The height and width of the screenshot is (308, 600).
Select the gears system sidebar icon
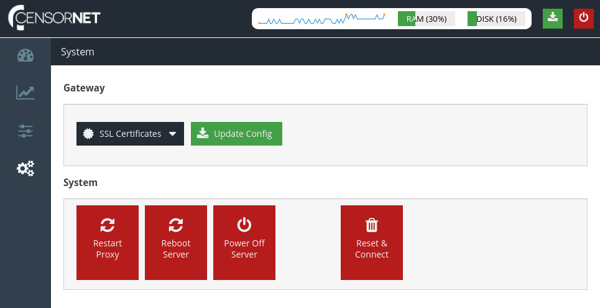[x=25, y=168]
